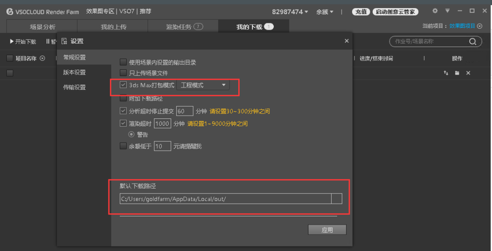Enable 使用场景内设置的输出目录 checkbox
The width and height of the screenshot is (492, 251).
coord(123,62)
